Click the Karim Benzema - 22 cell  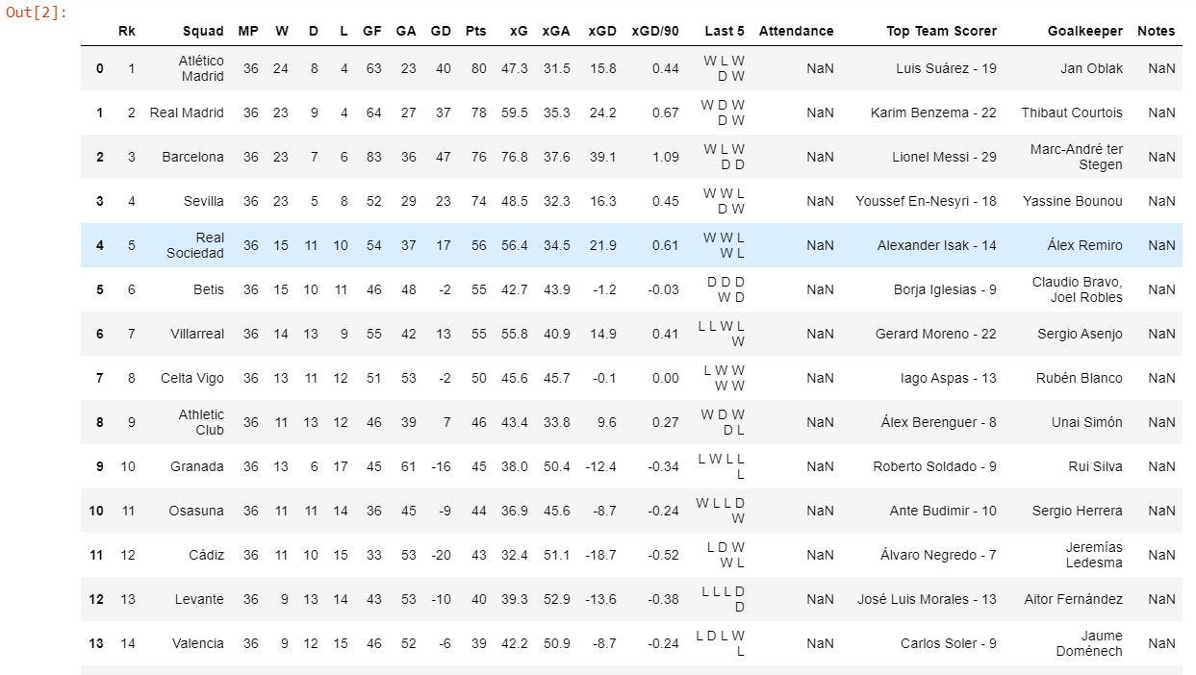933,112
